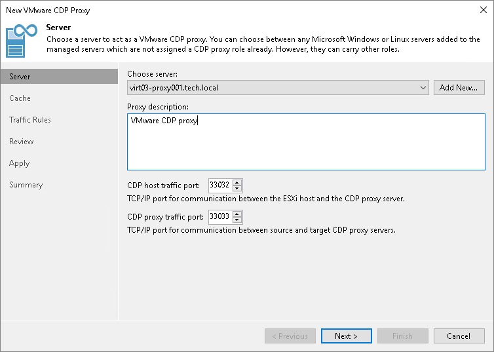Screen dimensions: 494x352
Task: Click the source and target proxy port description
Action: (x=261, y=230)
